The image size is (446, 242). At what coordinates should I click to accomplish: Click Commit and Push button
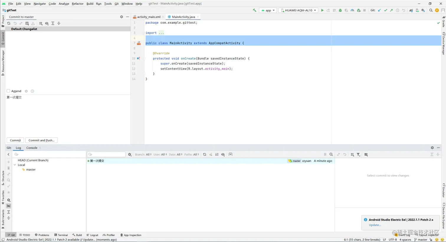(x=41, y=140)
